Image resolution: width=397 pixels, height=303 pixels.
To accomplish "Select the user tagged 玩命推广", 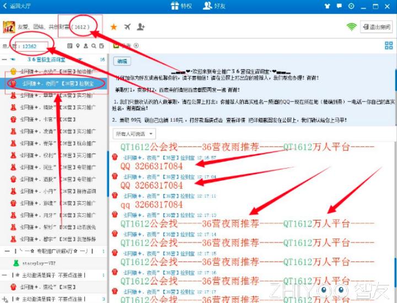I will tap(53, 143).
